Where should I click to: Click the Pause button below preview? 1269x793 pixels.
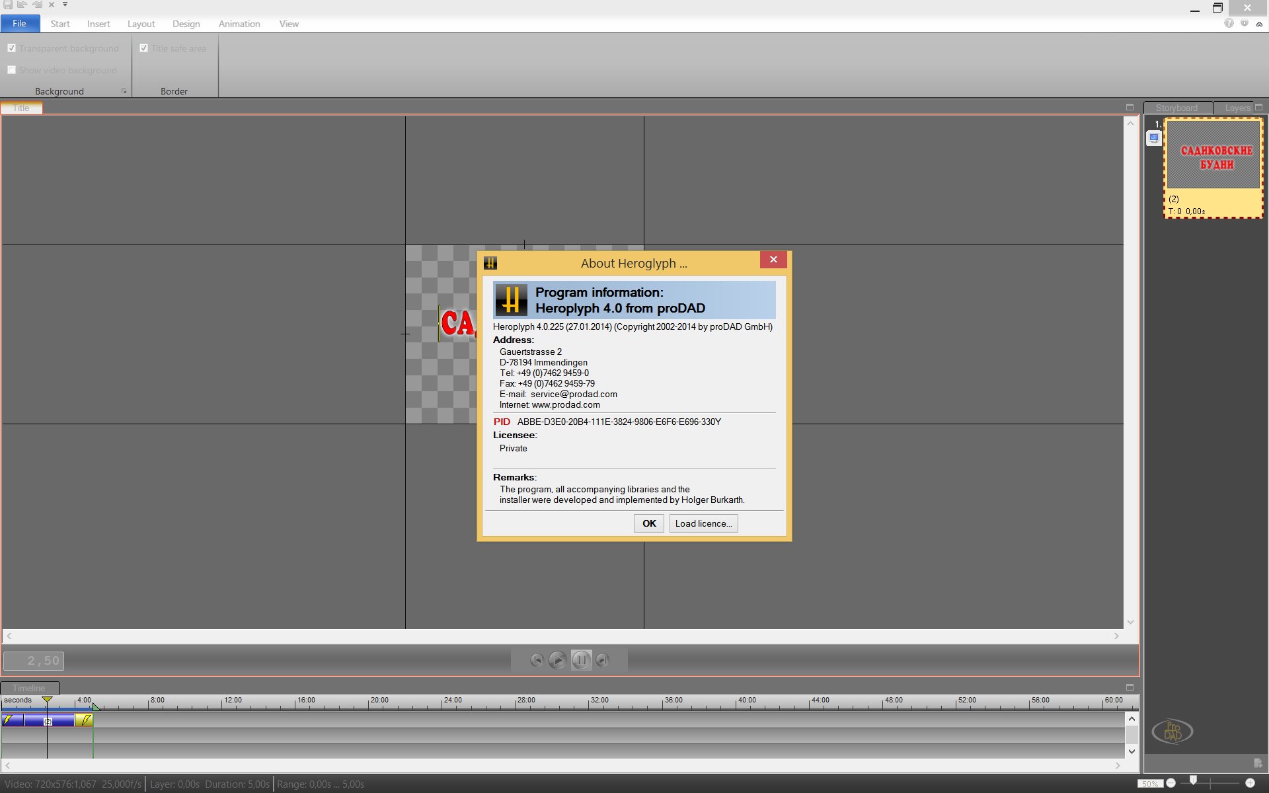pyautogui.click(x=581, y=660)
